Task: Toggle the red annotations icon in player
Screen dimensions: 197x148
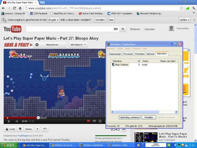Action: [89, 121]
